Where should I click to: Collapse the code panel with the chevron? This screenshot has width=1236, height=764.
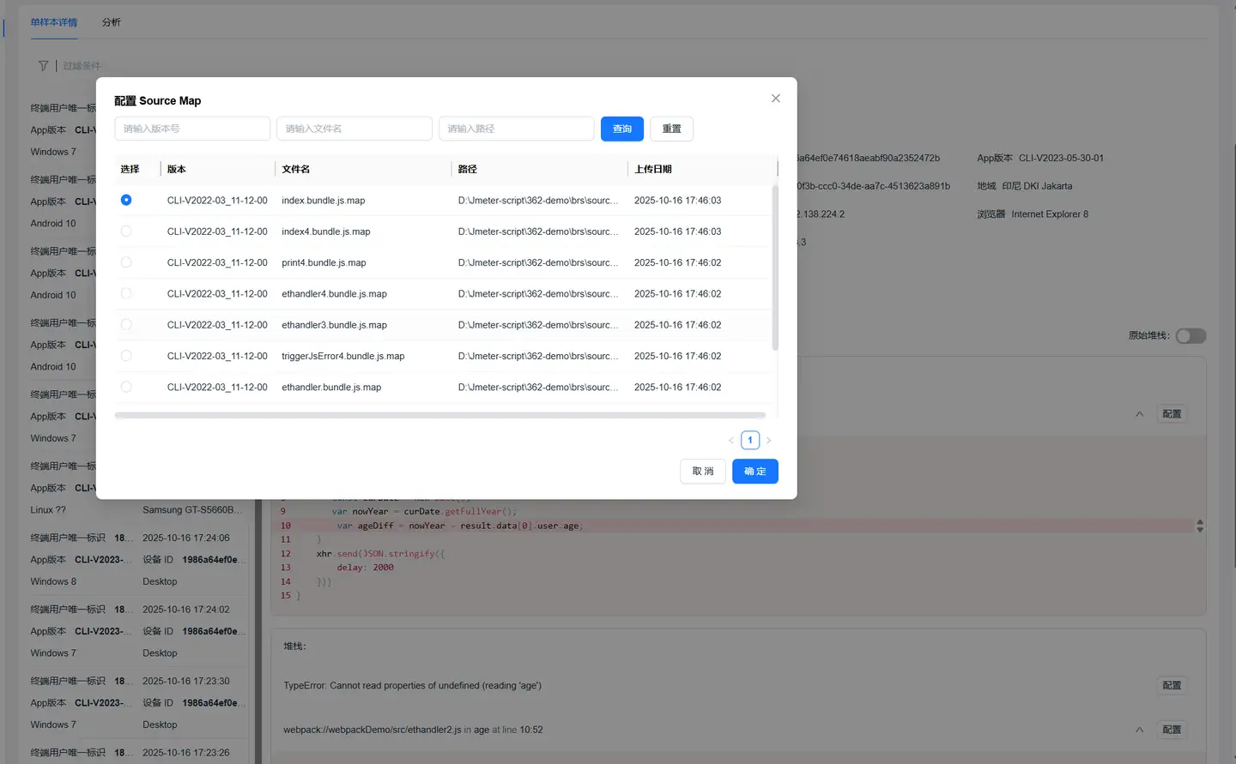(1139, 414)
